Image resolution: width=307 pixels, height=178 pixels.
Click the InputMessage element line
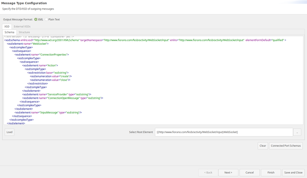tap(48, 113)
